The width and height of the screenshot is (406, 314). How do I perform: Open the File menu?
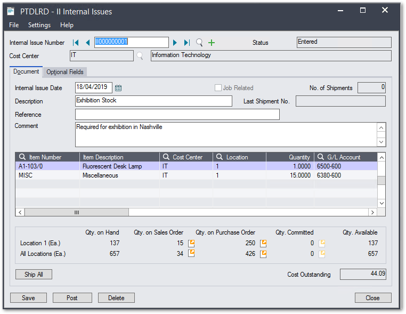click(x=14, y=25)
